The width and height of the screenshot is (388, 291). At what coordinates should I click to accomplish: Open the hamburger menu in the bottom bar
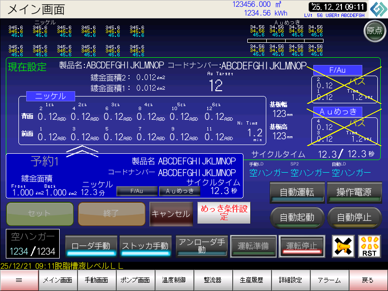tap(19, 280)
